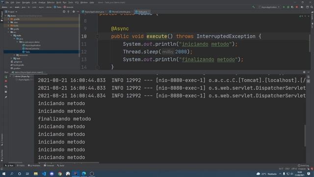Collapse the async.demo package node
Viewport: 314px width, 177px height.
[x=18, y=42]
